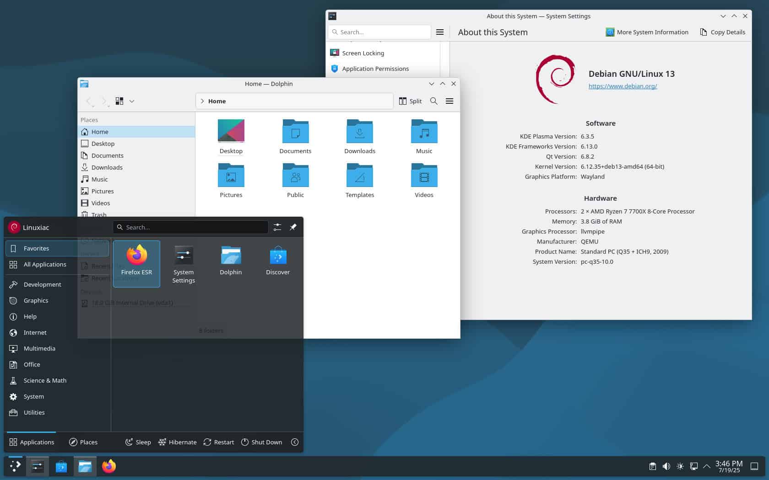Pin the application launcher open
This screenshot has height=480, width=769.
click(x=293, y=227)
